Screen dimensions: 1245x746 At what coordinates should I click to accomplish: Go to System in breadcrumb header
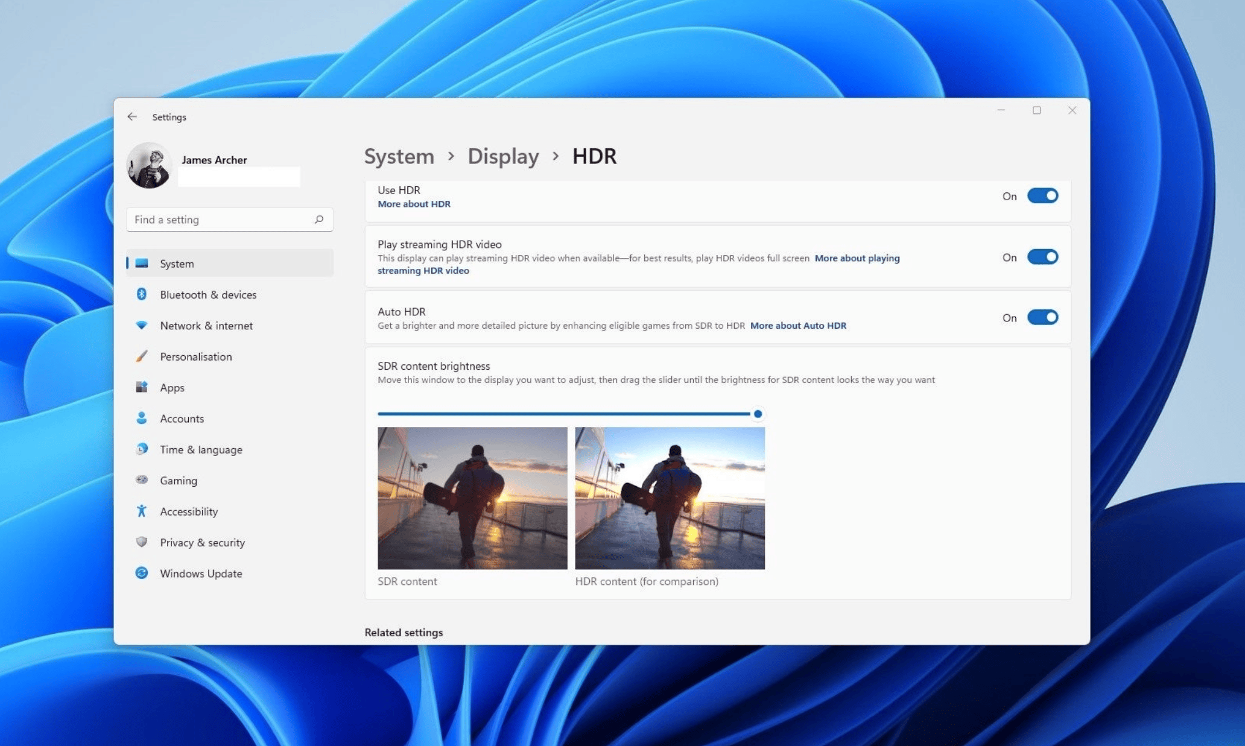tap(399, 156)
